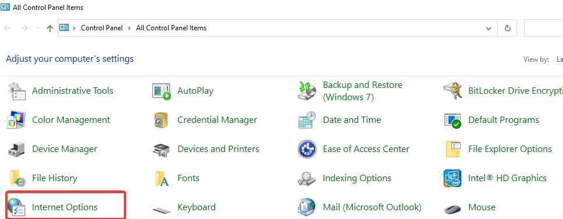Image resolution: width=563 pixels, height=219 pixels.
Task: Go up one level with up arrow
Action: (x=50, y=29)
